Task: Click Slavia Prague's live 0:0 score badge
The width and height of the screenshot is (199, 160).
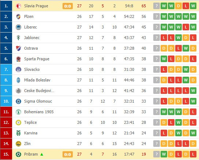Action: [x=68, y=6]
